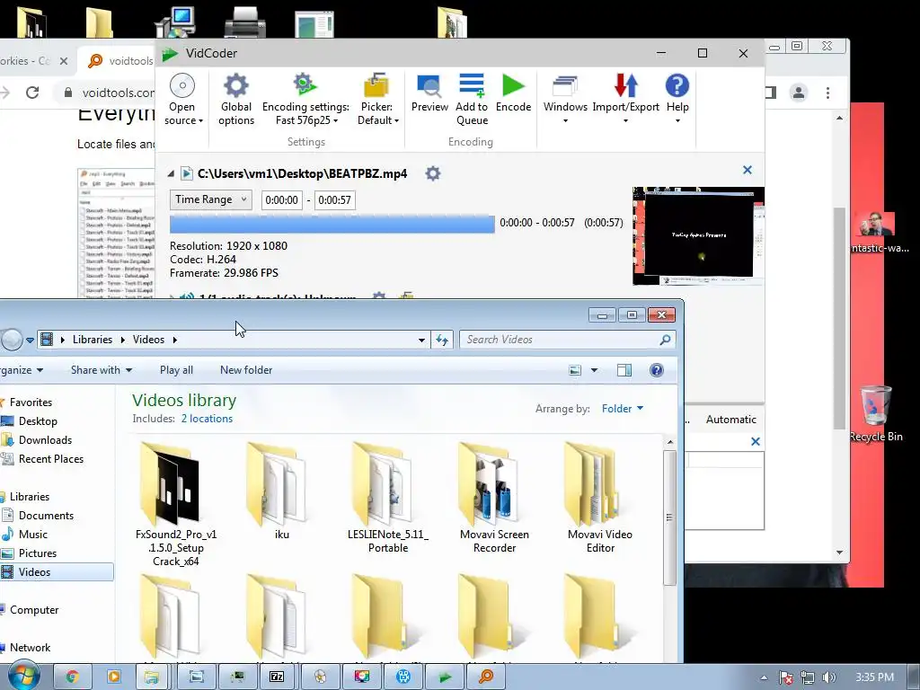The image size is (920, 690).
Task: Open Explorer address bar history dropdown
Action: 421,340
